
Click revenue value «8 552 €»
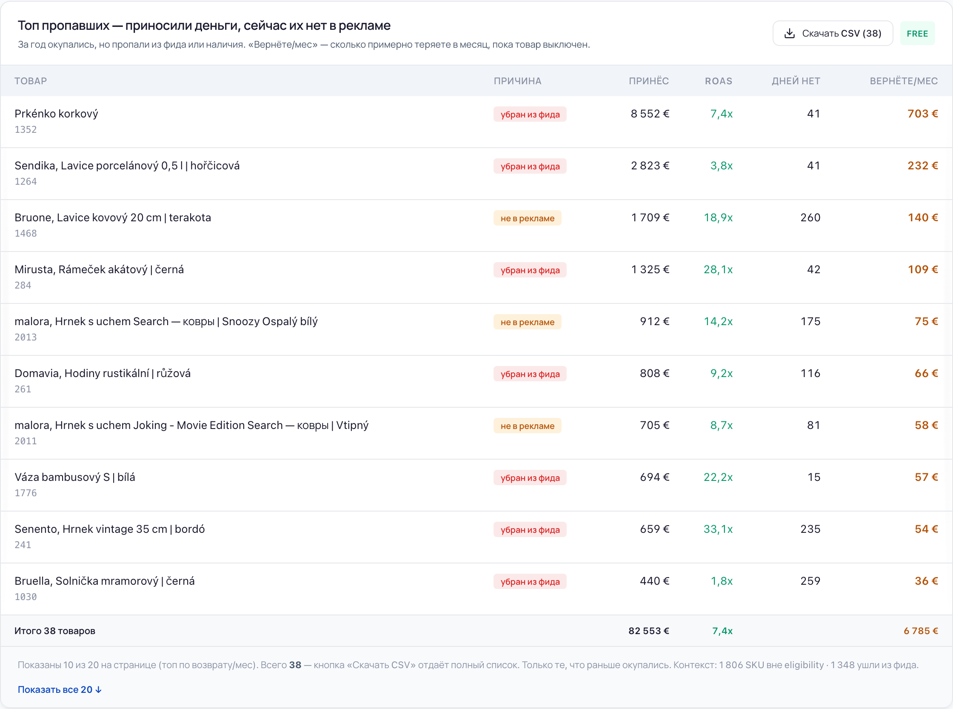point(650,114)
